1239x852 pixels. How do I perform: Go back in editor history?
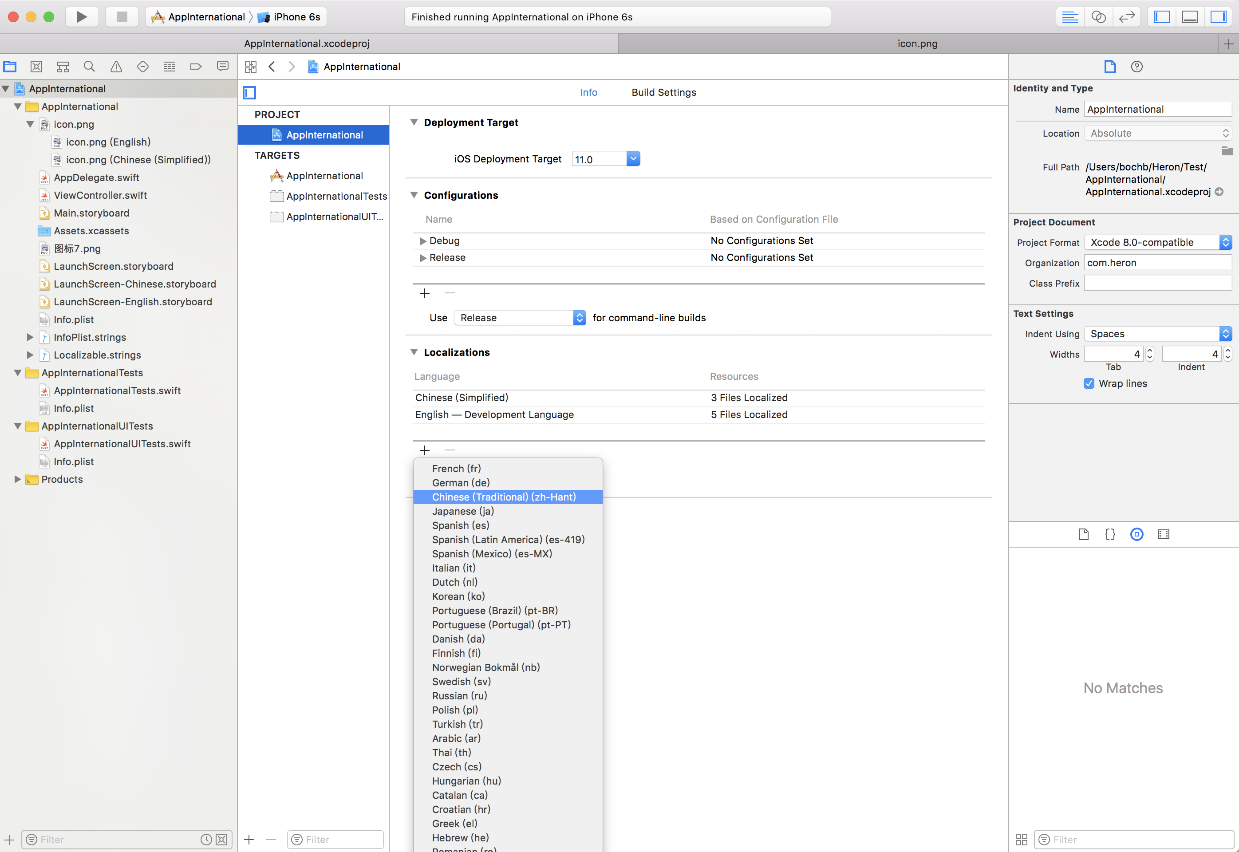click(x=272, y=67)
